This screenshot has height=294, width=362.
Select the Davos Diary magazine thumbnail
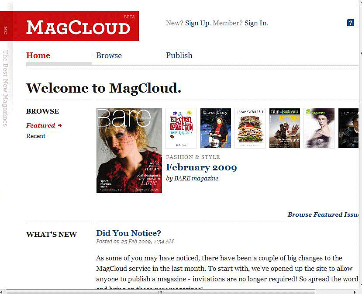216,128
